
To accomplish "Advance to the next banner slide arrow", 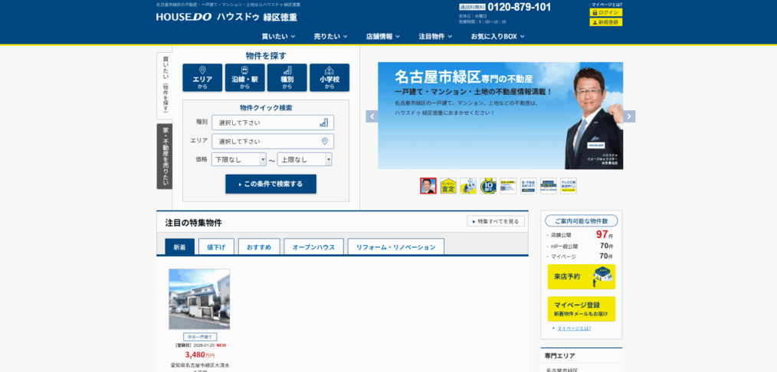I will click(629, 116).
